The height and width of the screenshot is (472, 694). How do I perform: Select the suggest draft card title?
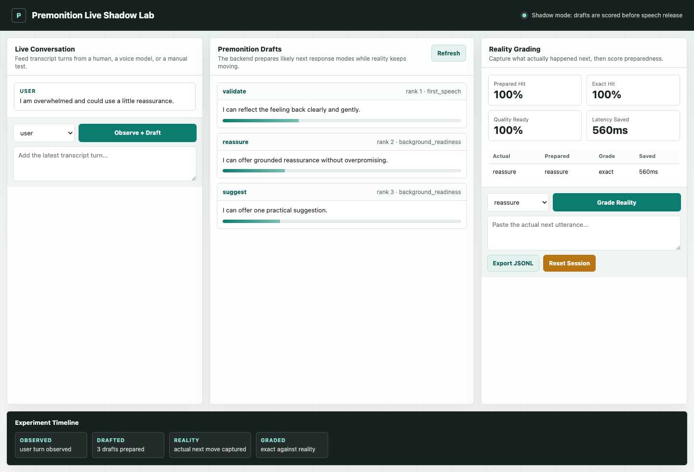235,192
